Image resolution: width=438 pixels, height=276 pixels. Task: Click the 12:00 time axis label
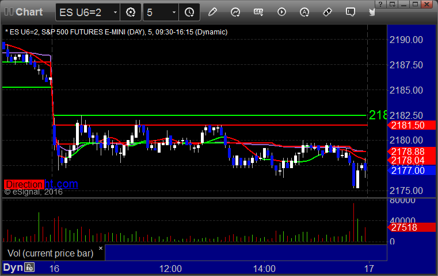(x=170, y=269)
